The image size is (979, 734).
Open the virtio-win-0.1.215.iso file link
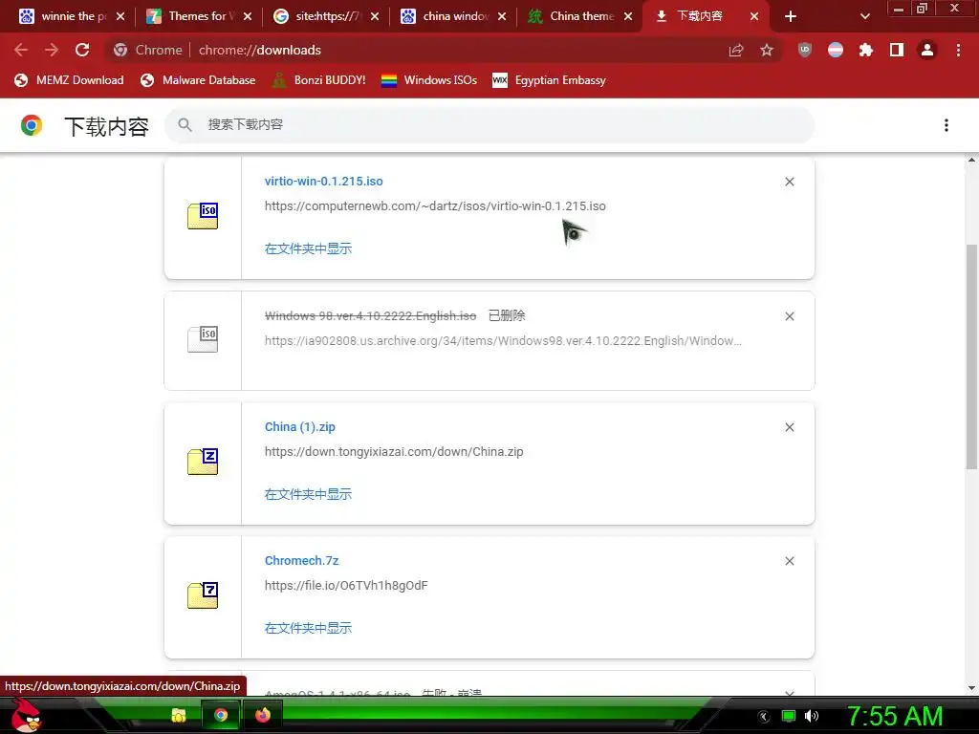(323, 181)
